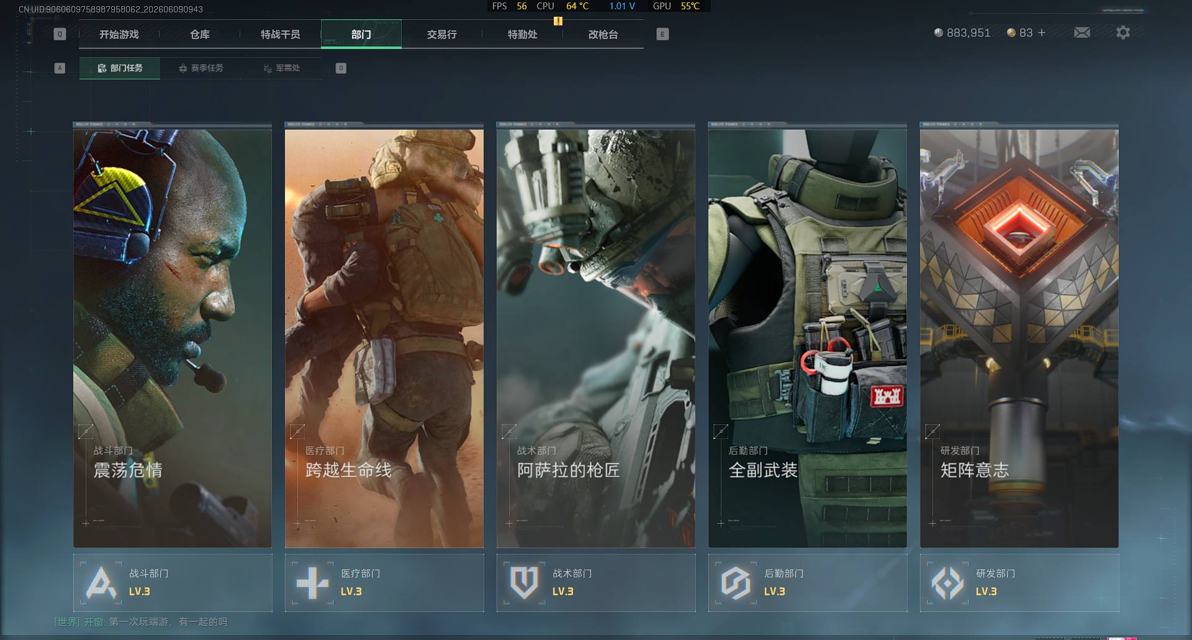Image resolution: width=1192 pixels, height=640 pixels.
Task: Open the 全副武装 logistics mission card
Action: [x=808, y=338]
